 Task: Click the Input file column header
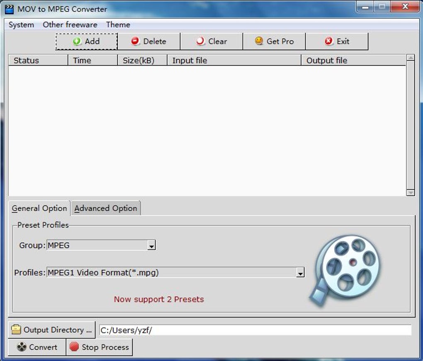point(234,60)
